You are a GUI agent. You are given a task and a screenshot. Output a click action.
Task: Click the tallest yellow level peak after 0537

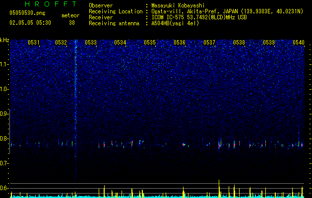[x=219, y=189]
